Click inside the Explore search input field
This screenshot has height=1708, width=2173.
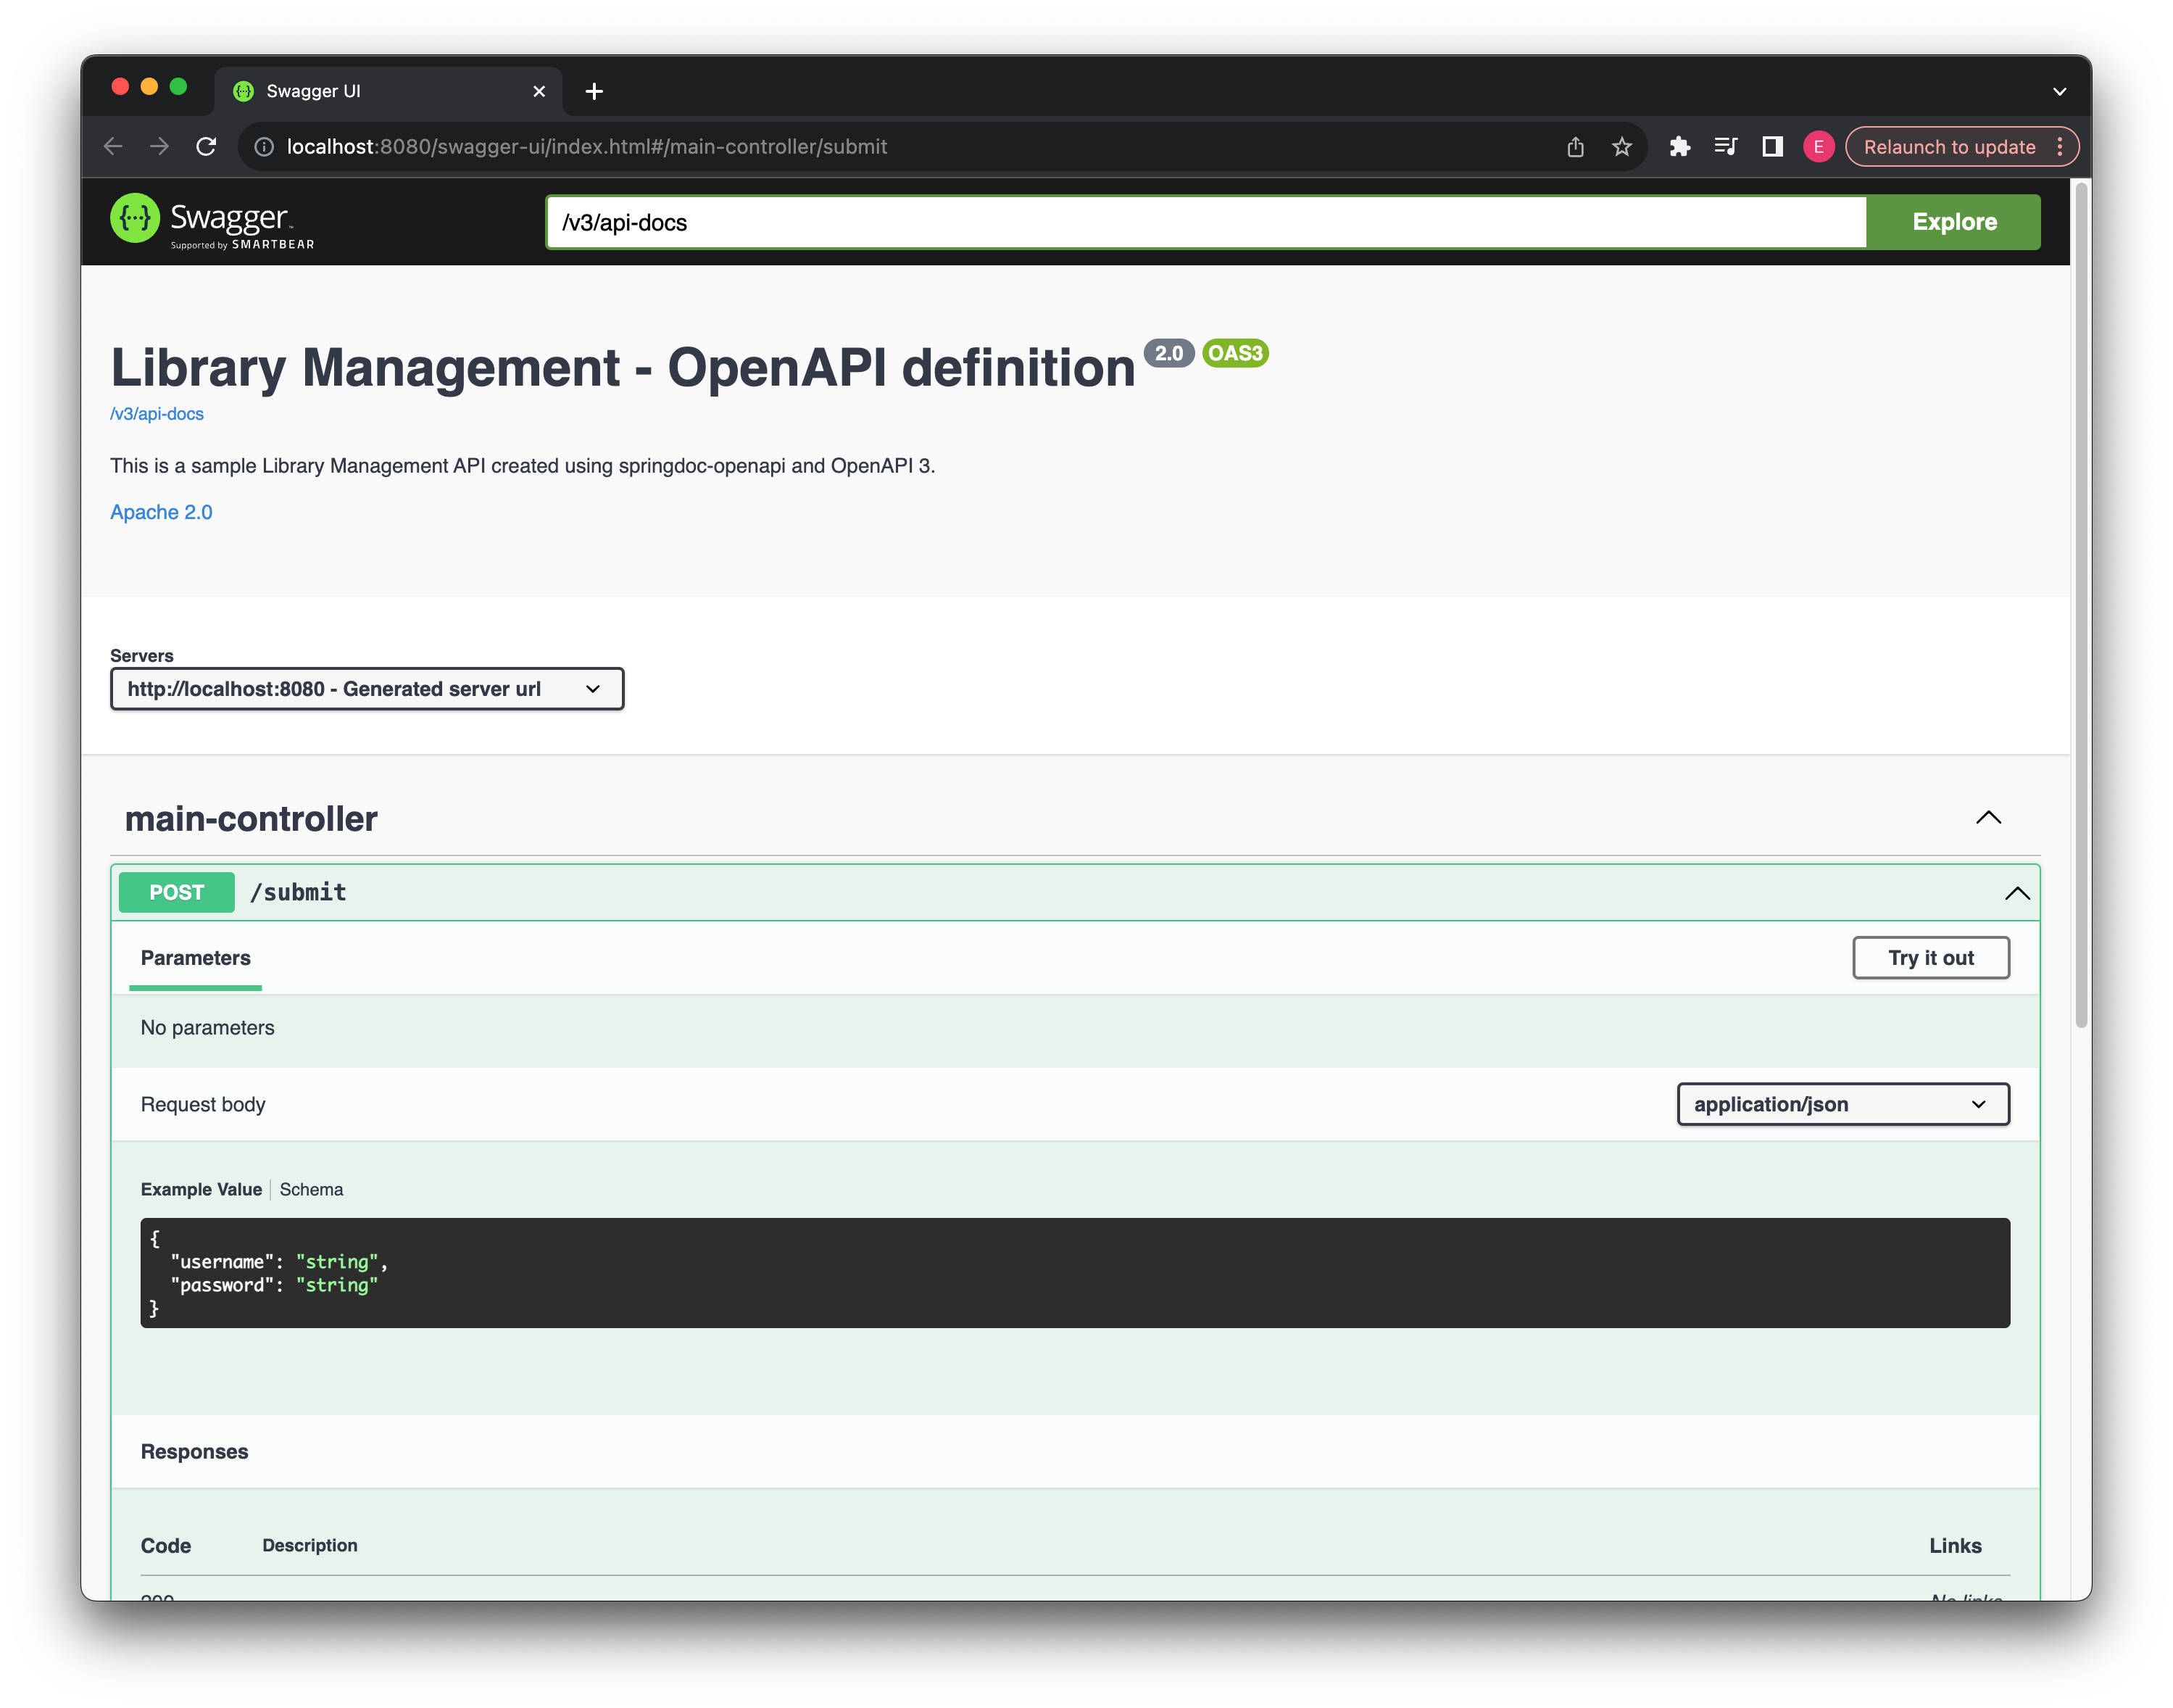(1206, 220)
